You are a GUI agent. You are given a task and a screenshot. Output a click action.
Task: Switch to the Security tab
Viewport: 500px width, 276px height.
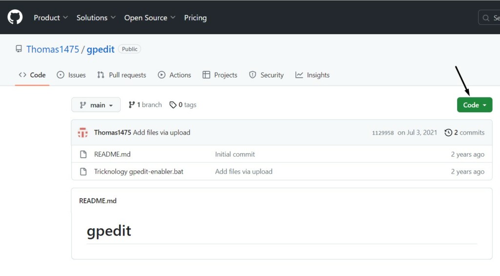266,75
